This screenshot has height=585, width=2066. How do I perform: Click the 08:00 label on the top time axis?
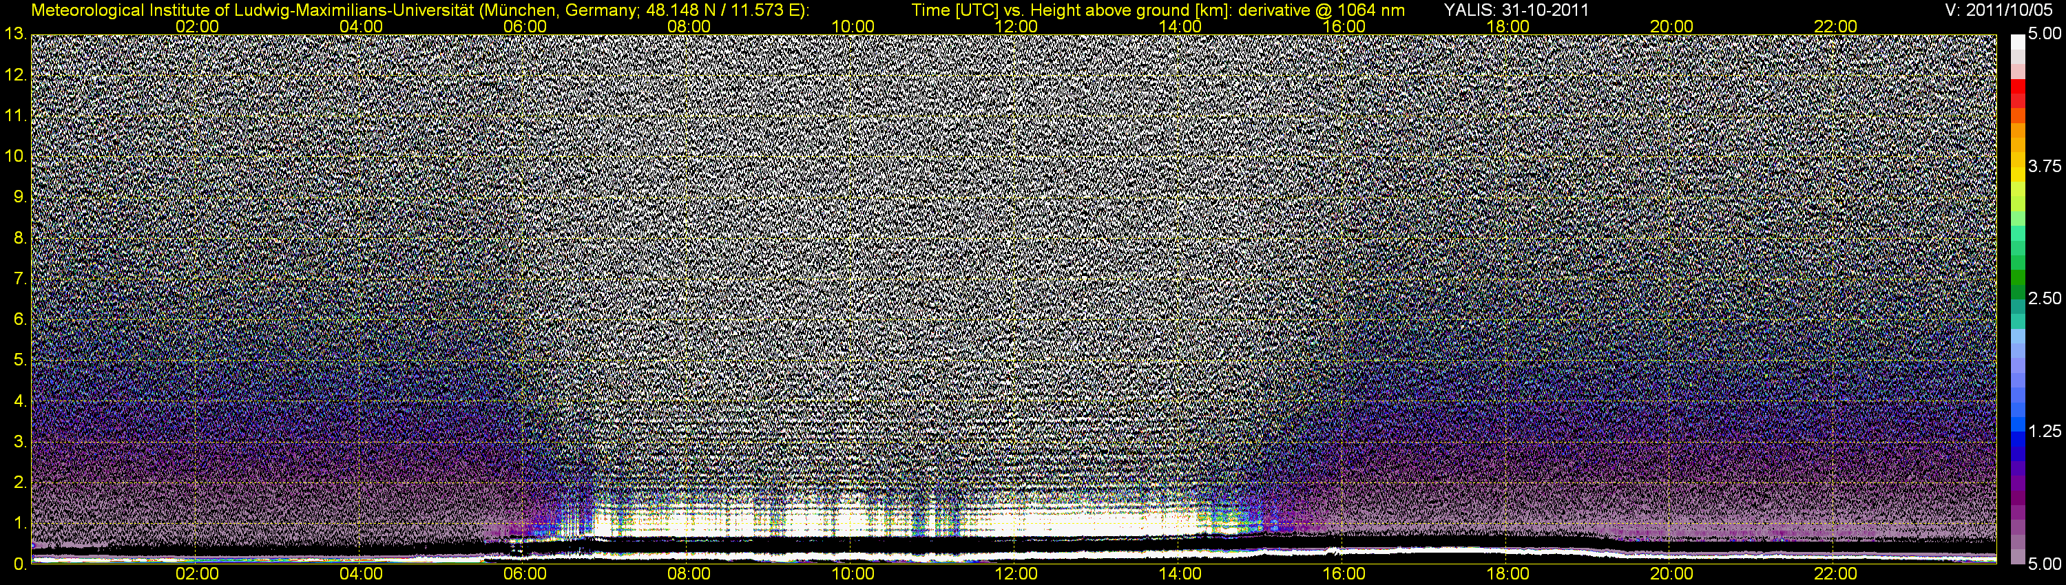[689, 26]
